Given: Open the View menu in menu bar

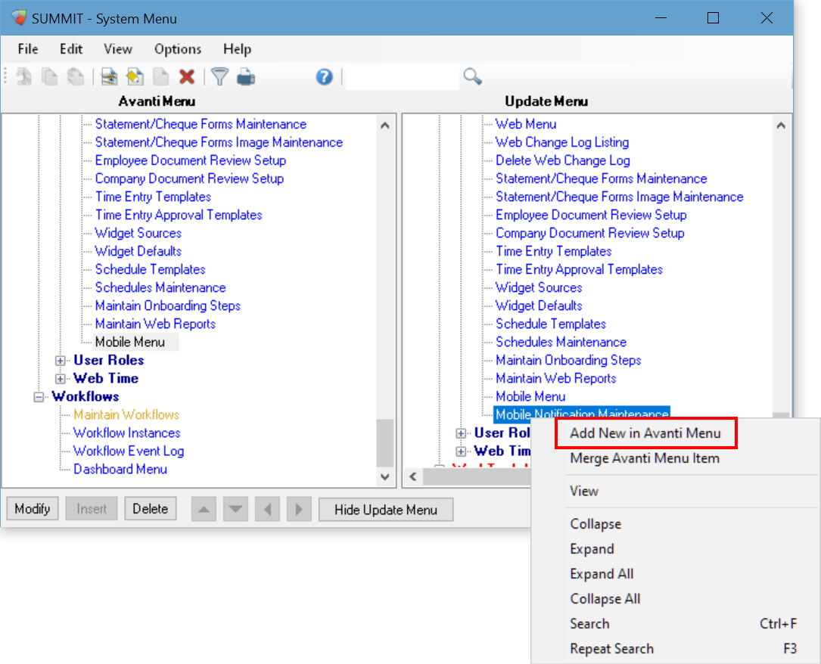Looking at the screenshot, I should point(118,48).
